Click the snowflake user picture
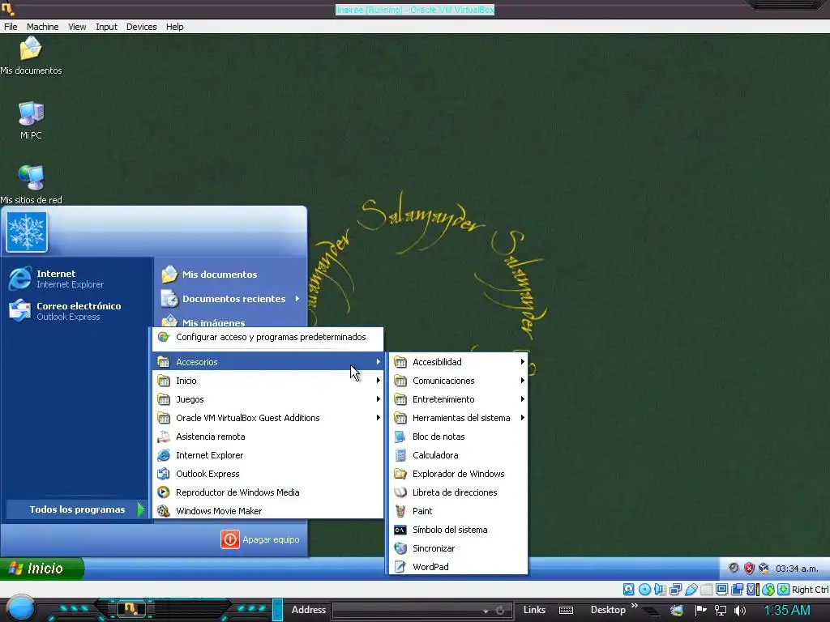830x622 pixels. [27, 232]
